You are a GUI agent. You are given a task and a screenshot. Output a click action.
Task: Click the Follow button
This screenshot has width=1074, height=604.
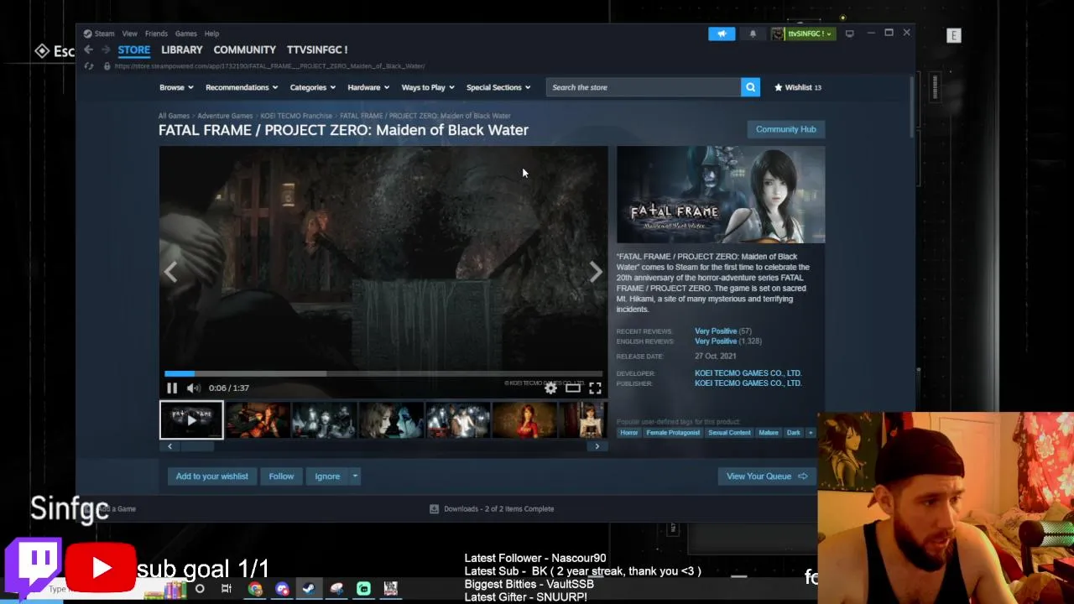click(x=281, y=476)
